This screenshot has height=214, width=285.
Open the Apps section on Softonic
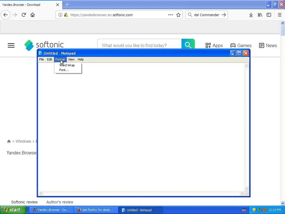click(214, 45)
